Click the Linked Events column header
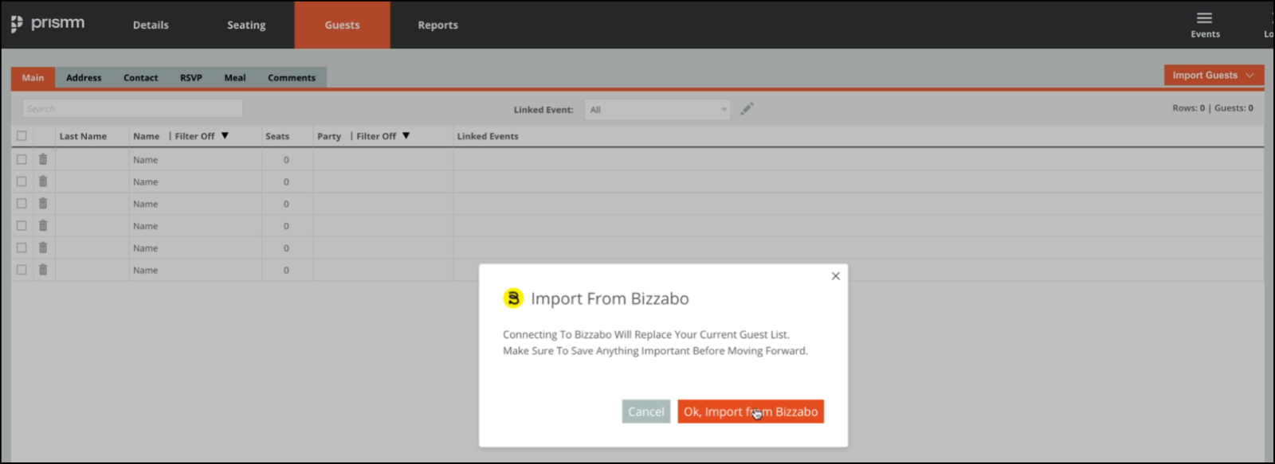The image size is (1275, 464). [x=488, y=136]
